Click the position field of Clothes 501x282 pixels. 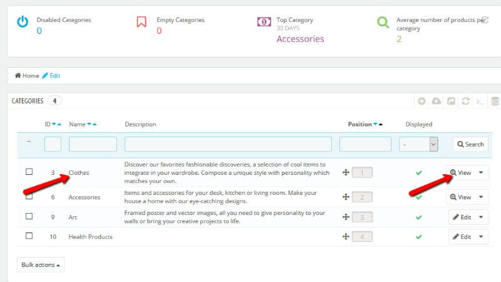click(362, 173)
